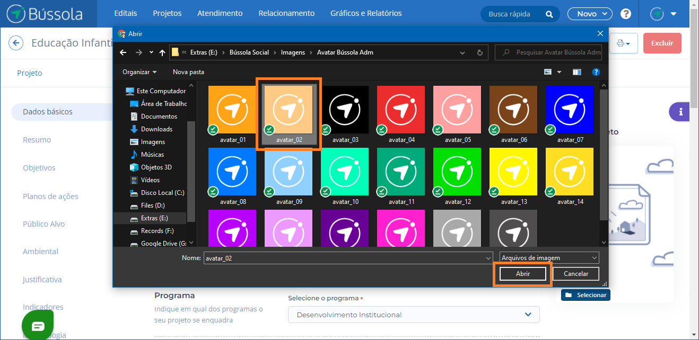Open Gráficos e Relatórios menu
Viewport: 699px width, 340px height.
366,13
